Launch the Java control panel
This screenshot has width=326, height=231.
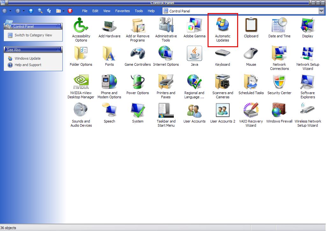tap(194, 54)
